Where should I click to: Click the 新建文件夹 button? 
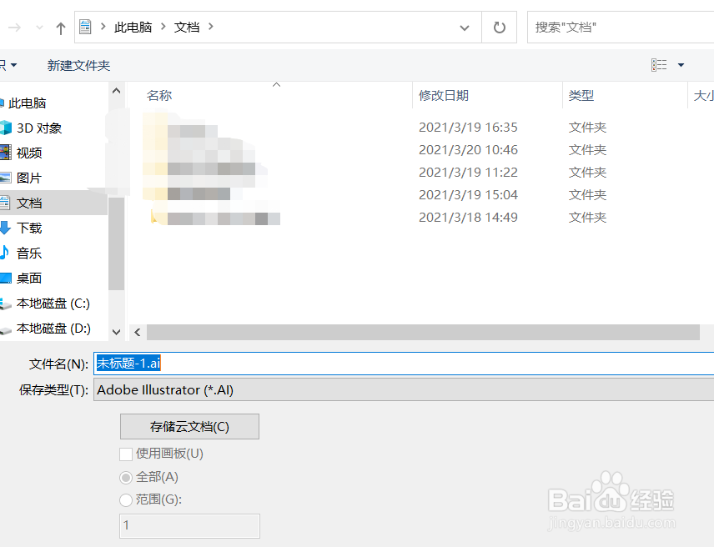tap(78, 64)
